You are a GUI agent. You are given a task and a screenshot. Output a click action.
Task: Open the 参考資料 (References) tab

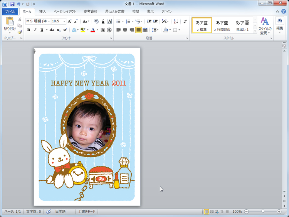pyautogui.click(x=90, y=12)
